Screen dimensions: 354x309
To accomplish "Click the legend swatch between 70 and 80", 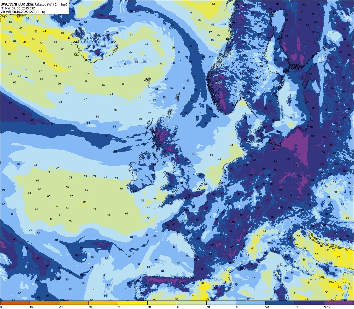I will pos(221,303).
